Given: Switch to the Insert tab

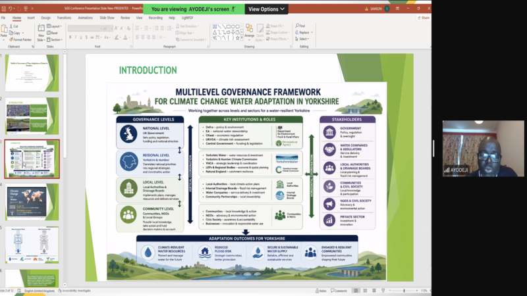Looking at the screenshot, I should (x=31, y=18).
